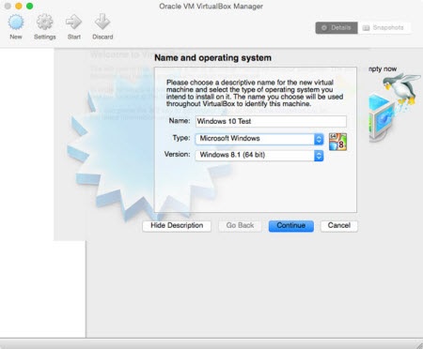Screen dimensions: 423x349
Task: Click the 'Name and operating system' heading
Action: (212, 58)
